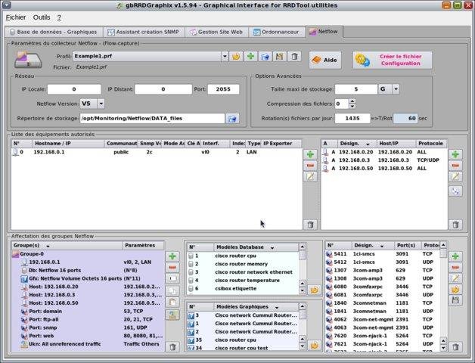Click the IP Locale field
The height and width of the screenshot is (363, 475).
tap(74, 89)
